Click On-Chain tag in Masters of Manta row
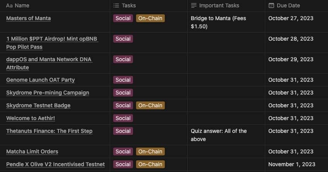 coord(150,18)
